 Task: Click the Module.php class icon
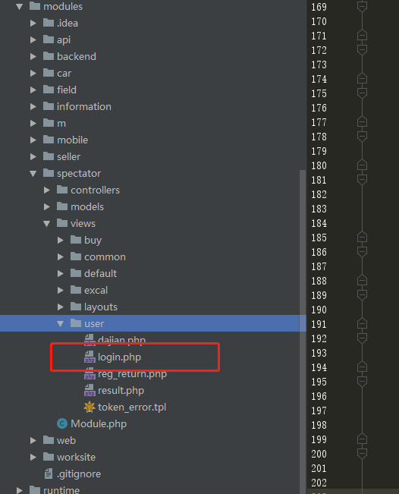pyautogui.click(x=62, y=423)
